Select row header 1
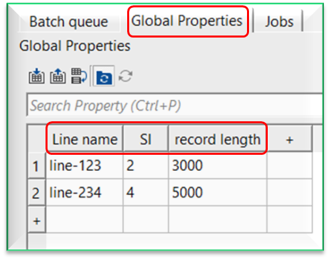The width and height of the screenshot is (330, 260). [37, 166]
